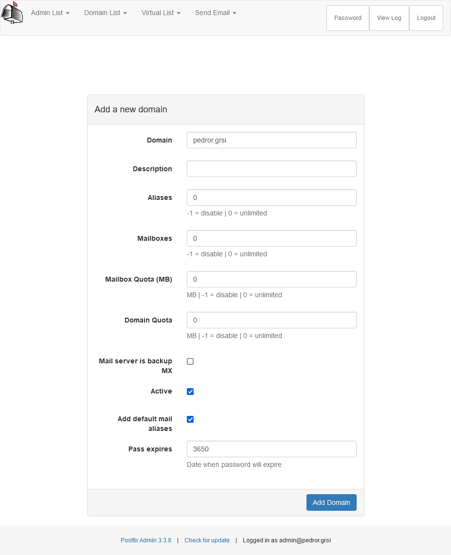Click the Description text field
The image size is (451, 555).
(x=271, y=168)
